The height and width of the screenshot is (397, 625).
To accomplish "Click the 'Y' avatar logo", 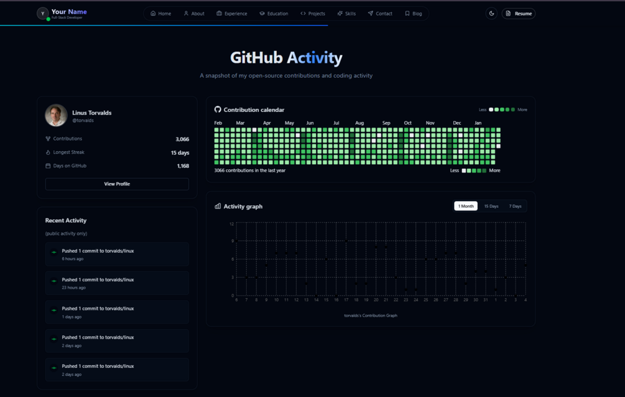I will pyautogui.click(x=43, y=14).
